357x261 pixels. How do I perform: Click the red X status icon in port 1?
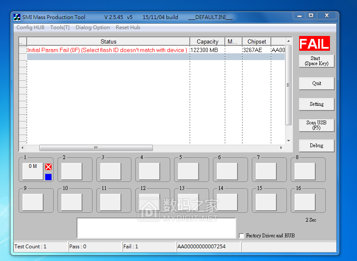[48, 167]
